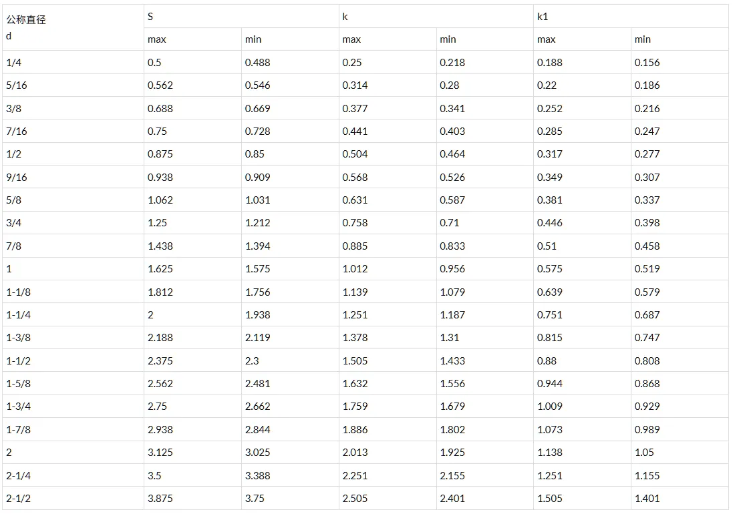The width and height of the screenshot is (735, 514).
Task: Click the 1/4 diameter row label
Action: (x=13, y=62)
